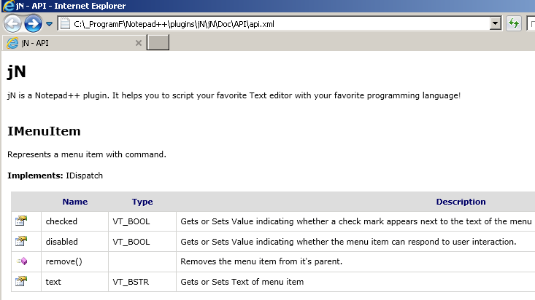535x300 pixels.
Task: Click the Description column header
Action: point(461,202)
